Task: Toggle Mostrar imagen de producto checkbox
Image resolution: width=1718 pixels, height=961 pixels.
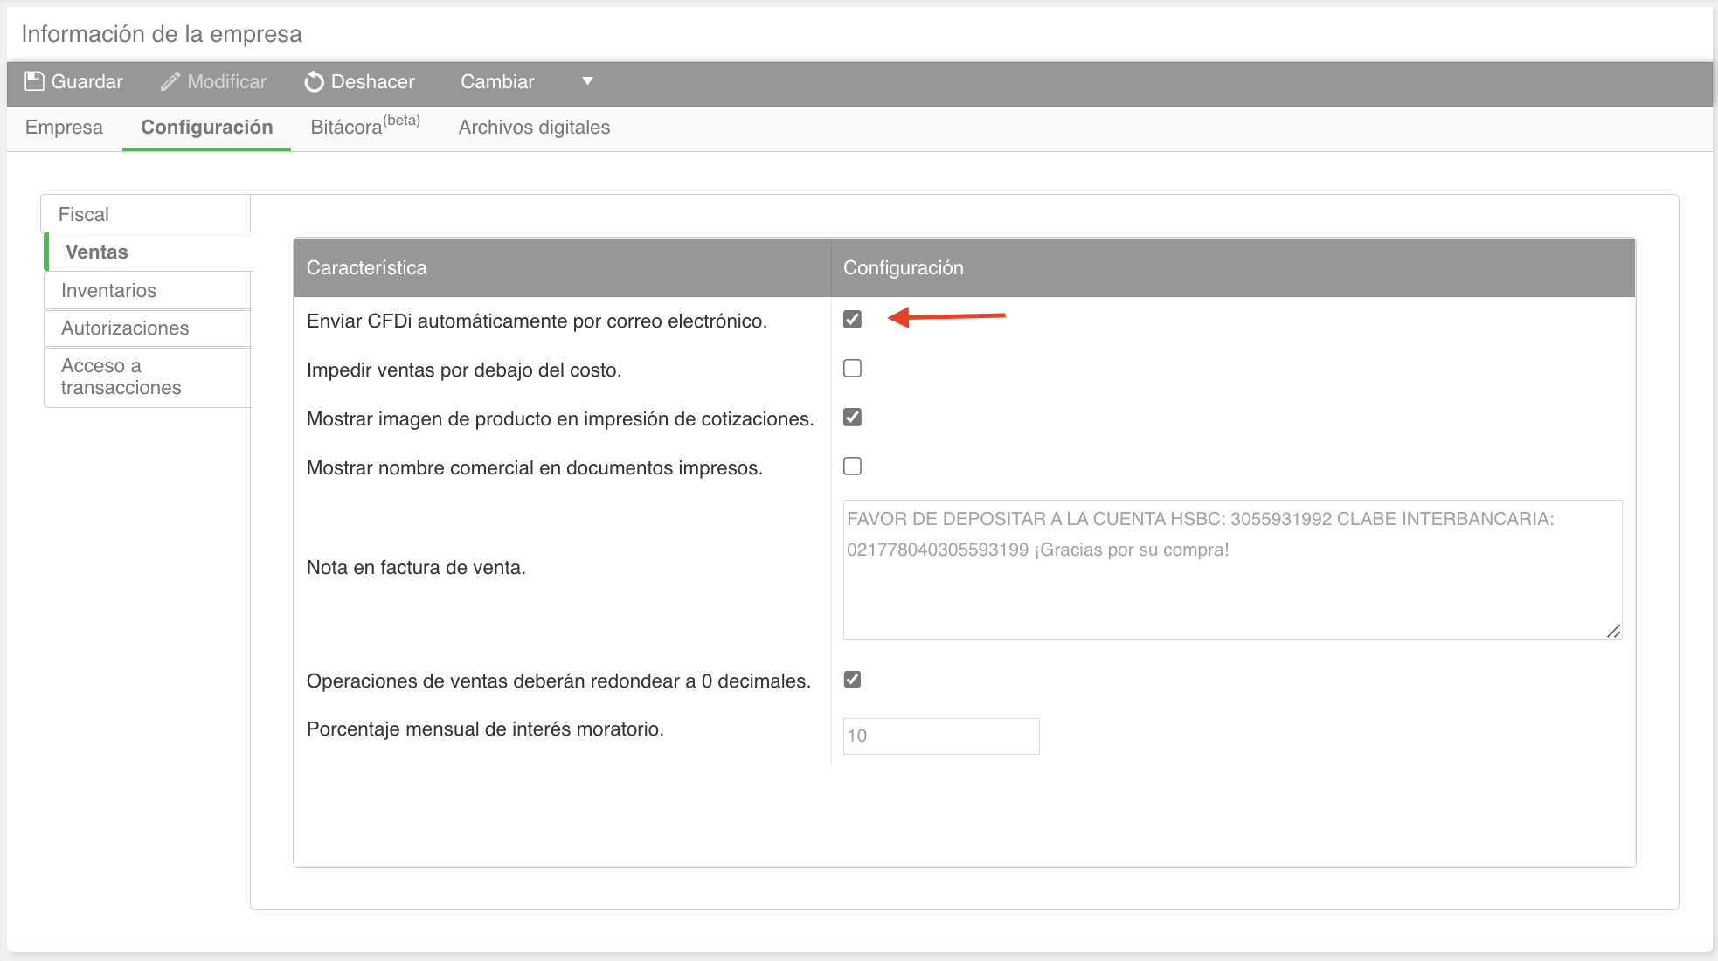Action: point(852,417)
